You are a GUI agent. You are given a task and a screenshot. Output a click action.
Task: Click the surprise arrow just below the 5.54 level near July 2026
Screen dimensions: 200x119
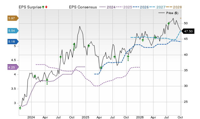pos(169,24)
